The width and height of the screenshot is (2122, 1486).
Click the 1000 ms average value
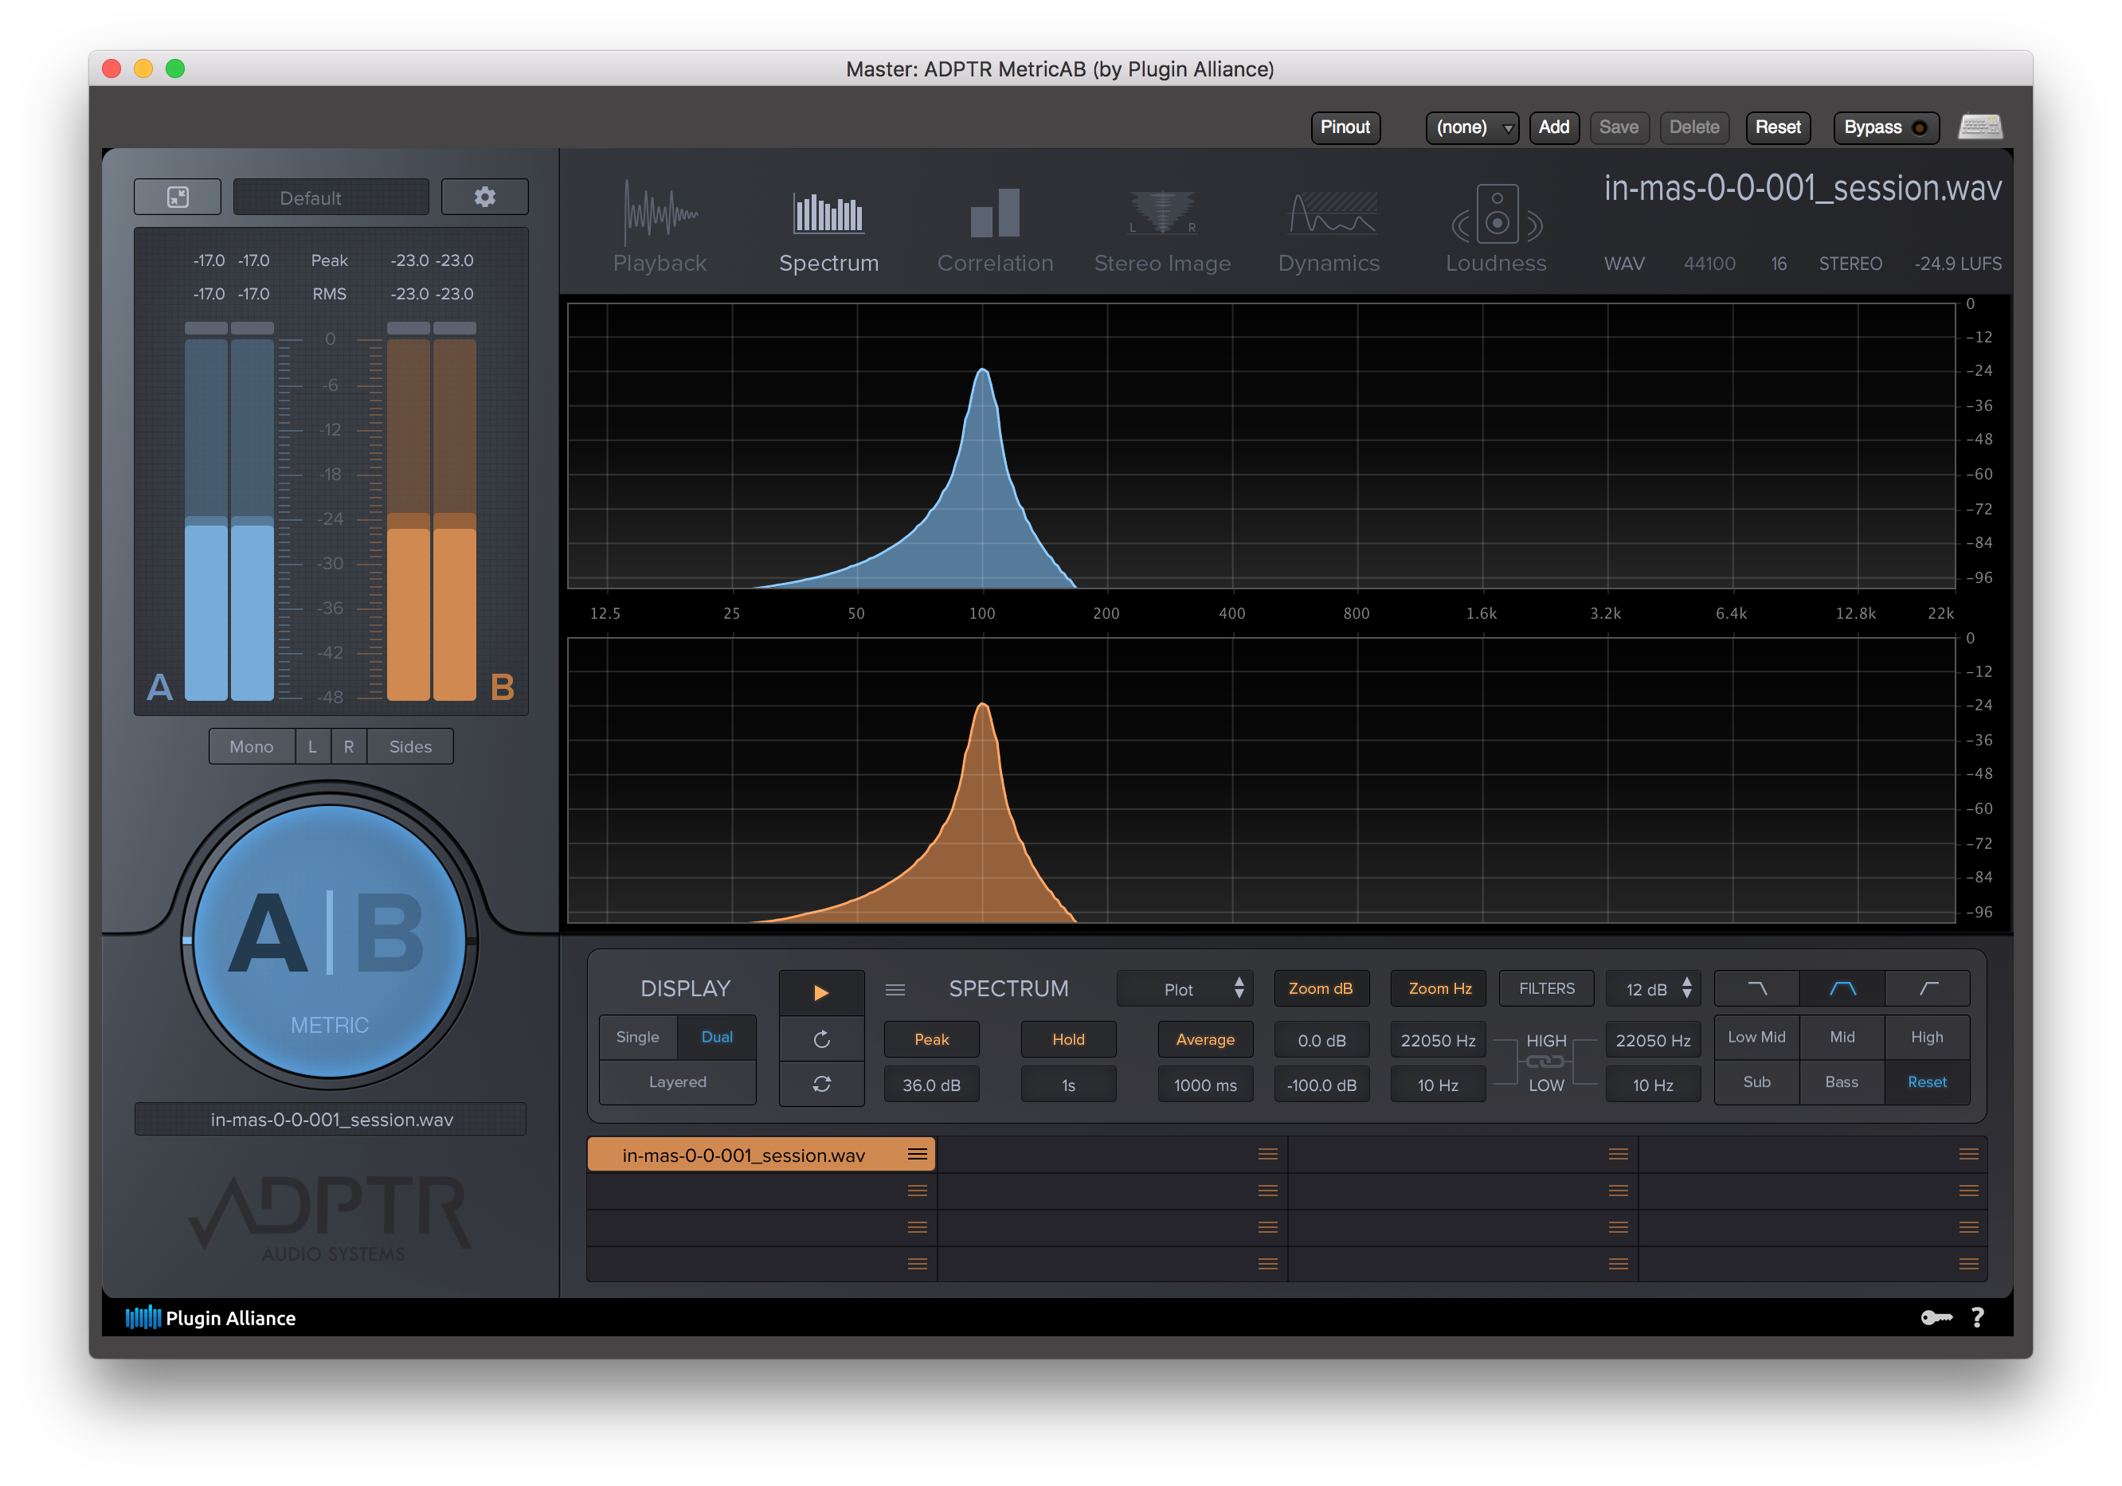point(1205,1085)
